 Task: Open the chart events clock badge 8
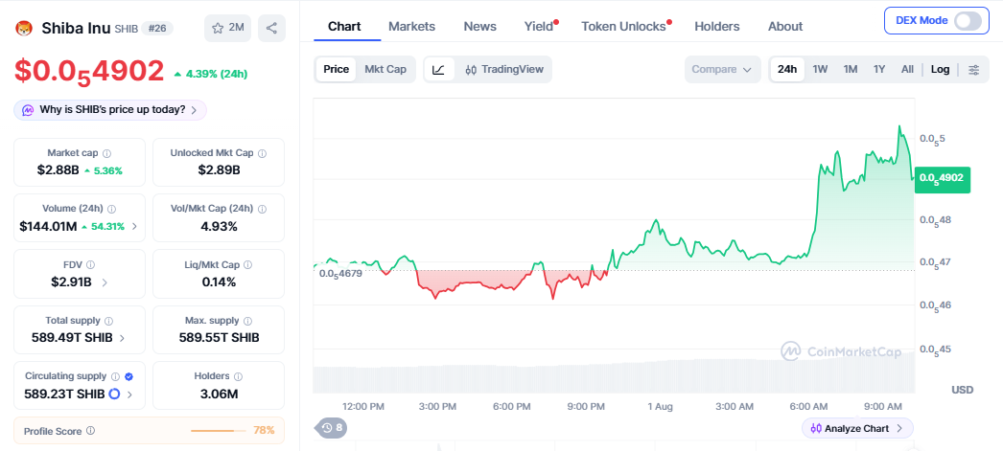coord(332,428)
